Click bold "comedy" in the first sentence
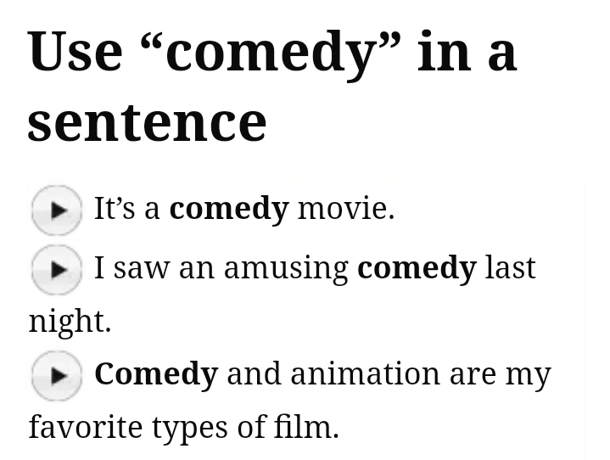This screenshot has width=610, height=460. click(229, 208)
